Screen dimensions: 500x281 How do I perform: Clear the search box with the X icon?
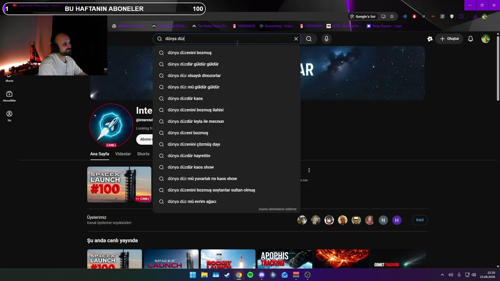click(x=296, y=39)
